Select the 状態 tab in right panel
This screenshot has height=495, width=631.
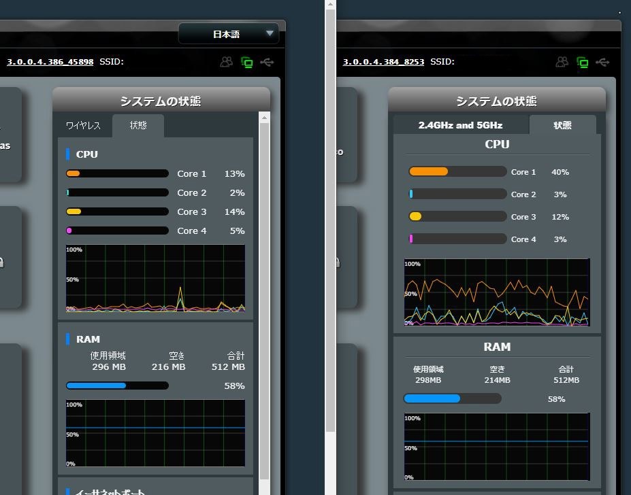point(562,125)
